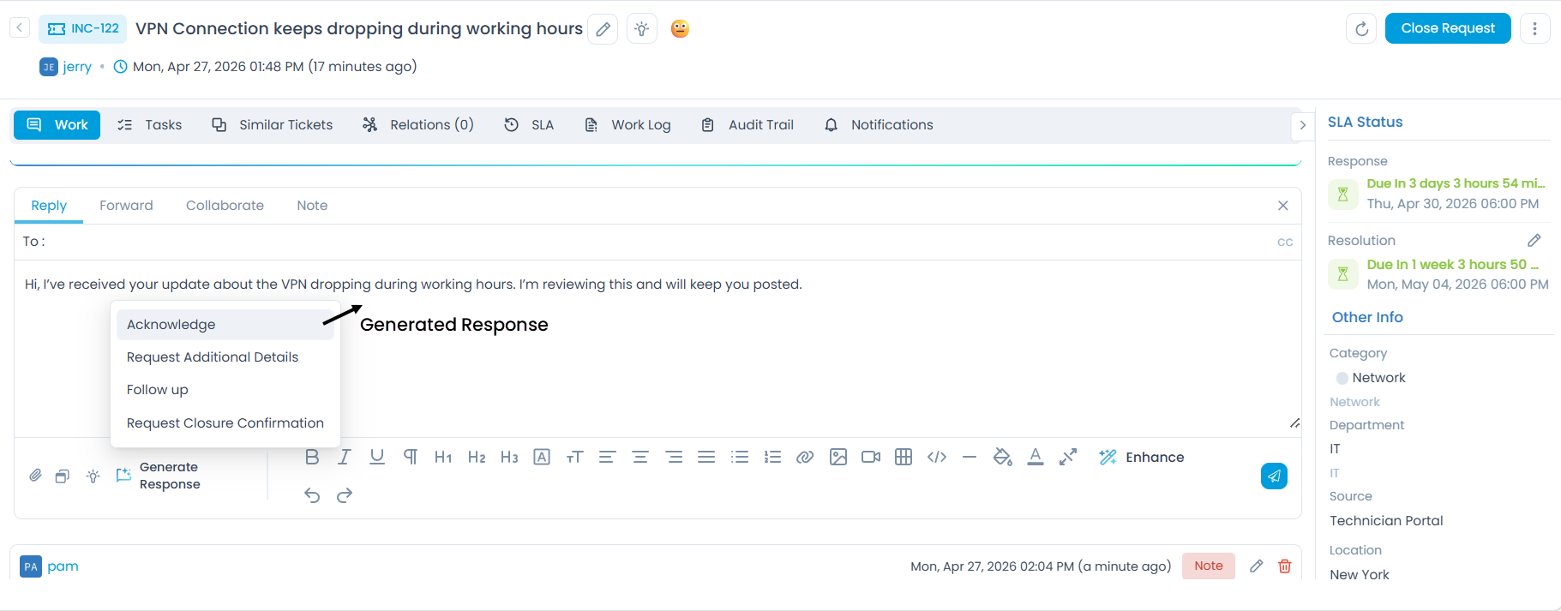Viewport: 1561px width, 611px height.
Task: Insert a table in the reply
Action: click(x=903, y=458)
